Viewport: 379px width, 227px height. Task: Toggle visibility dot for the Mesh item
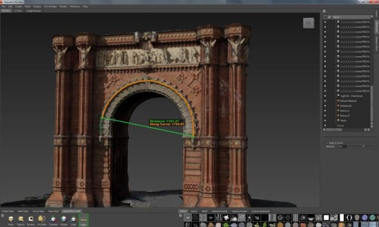324,120
